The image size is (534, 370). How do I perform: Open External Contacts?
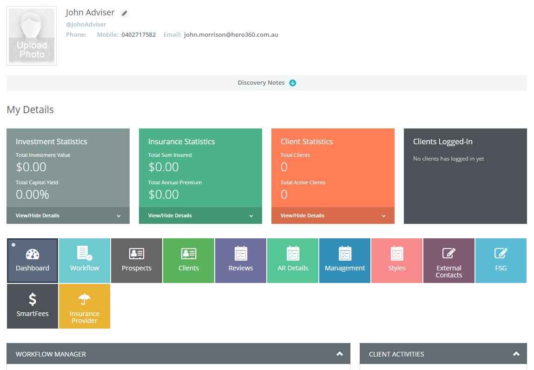tap(448, 260)
